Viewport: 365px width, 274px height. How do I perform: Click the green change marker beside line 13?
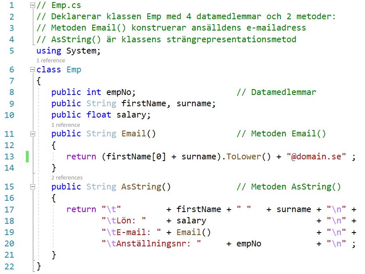tap(27, 157)
